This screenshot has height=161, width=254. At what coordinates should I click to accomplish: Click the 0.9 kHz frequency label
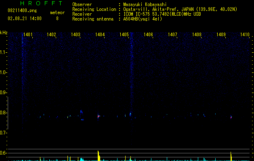pos(3,93)
